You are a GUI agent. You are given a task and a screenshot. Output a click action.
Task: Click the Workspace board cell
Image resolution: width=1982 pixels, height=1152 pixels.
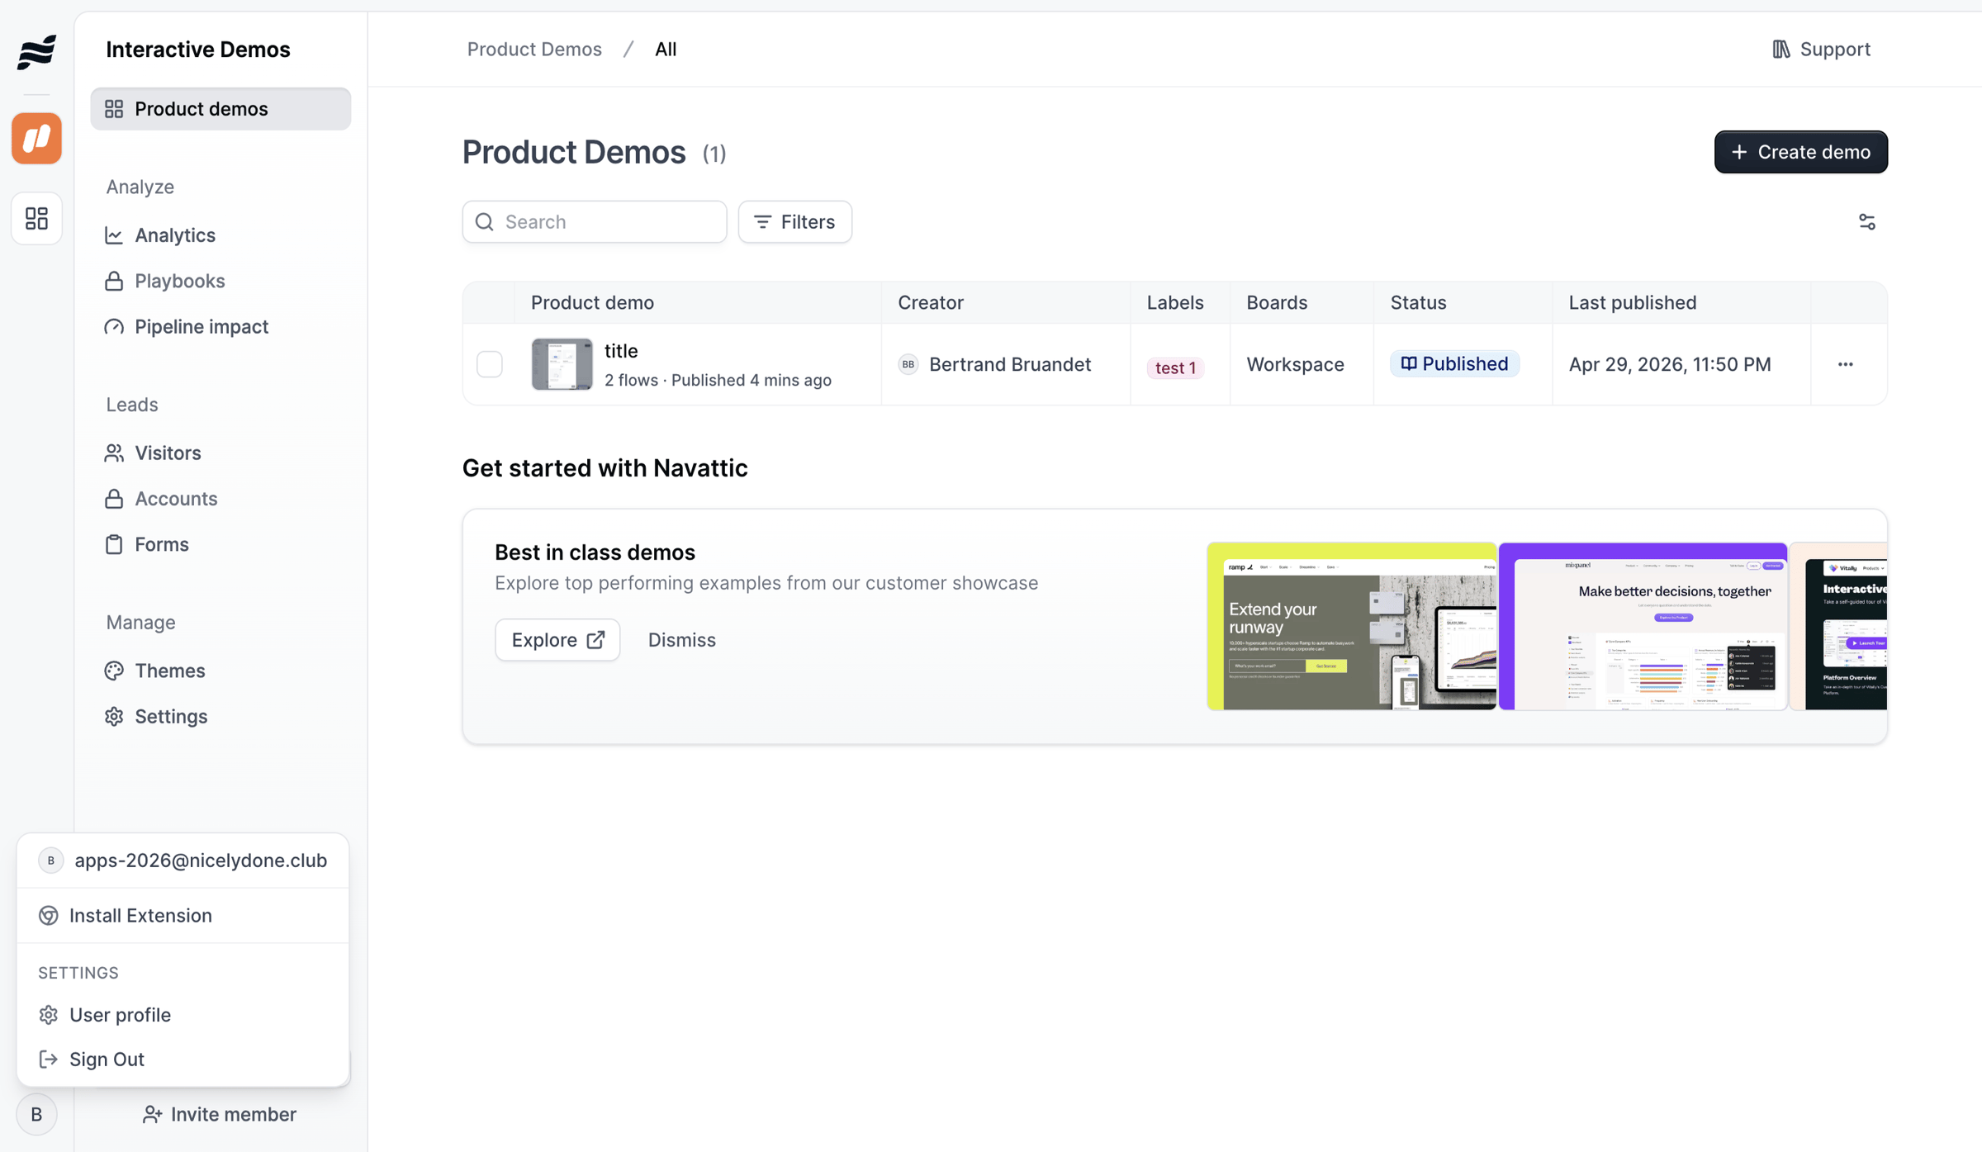1295,364
